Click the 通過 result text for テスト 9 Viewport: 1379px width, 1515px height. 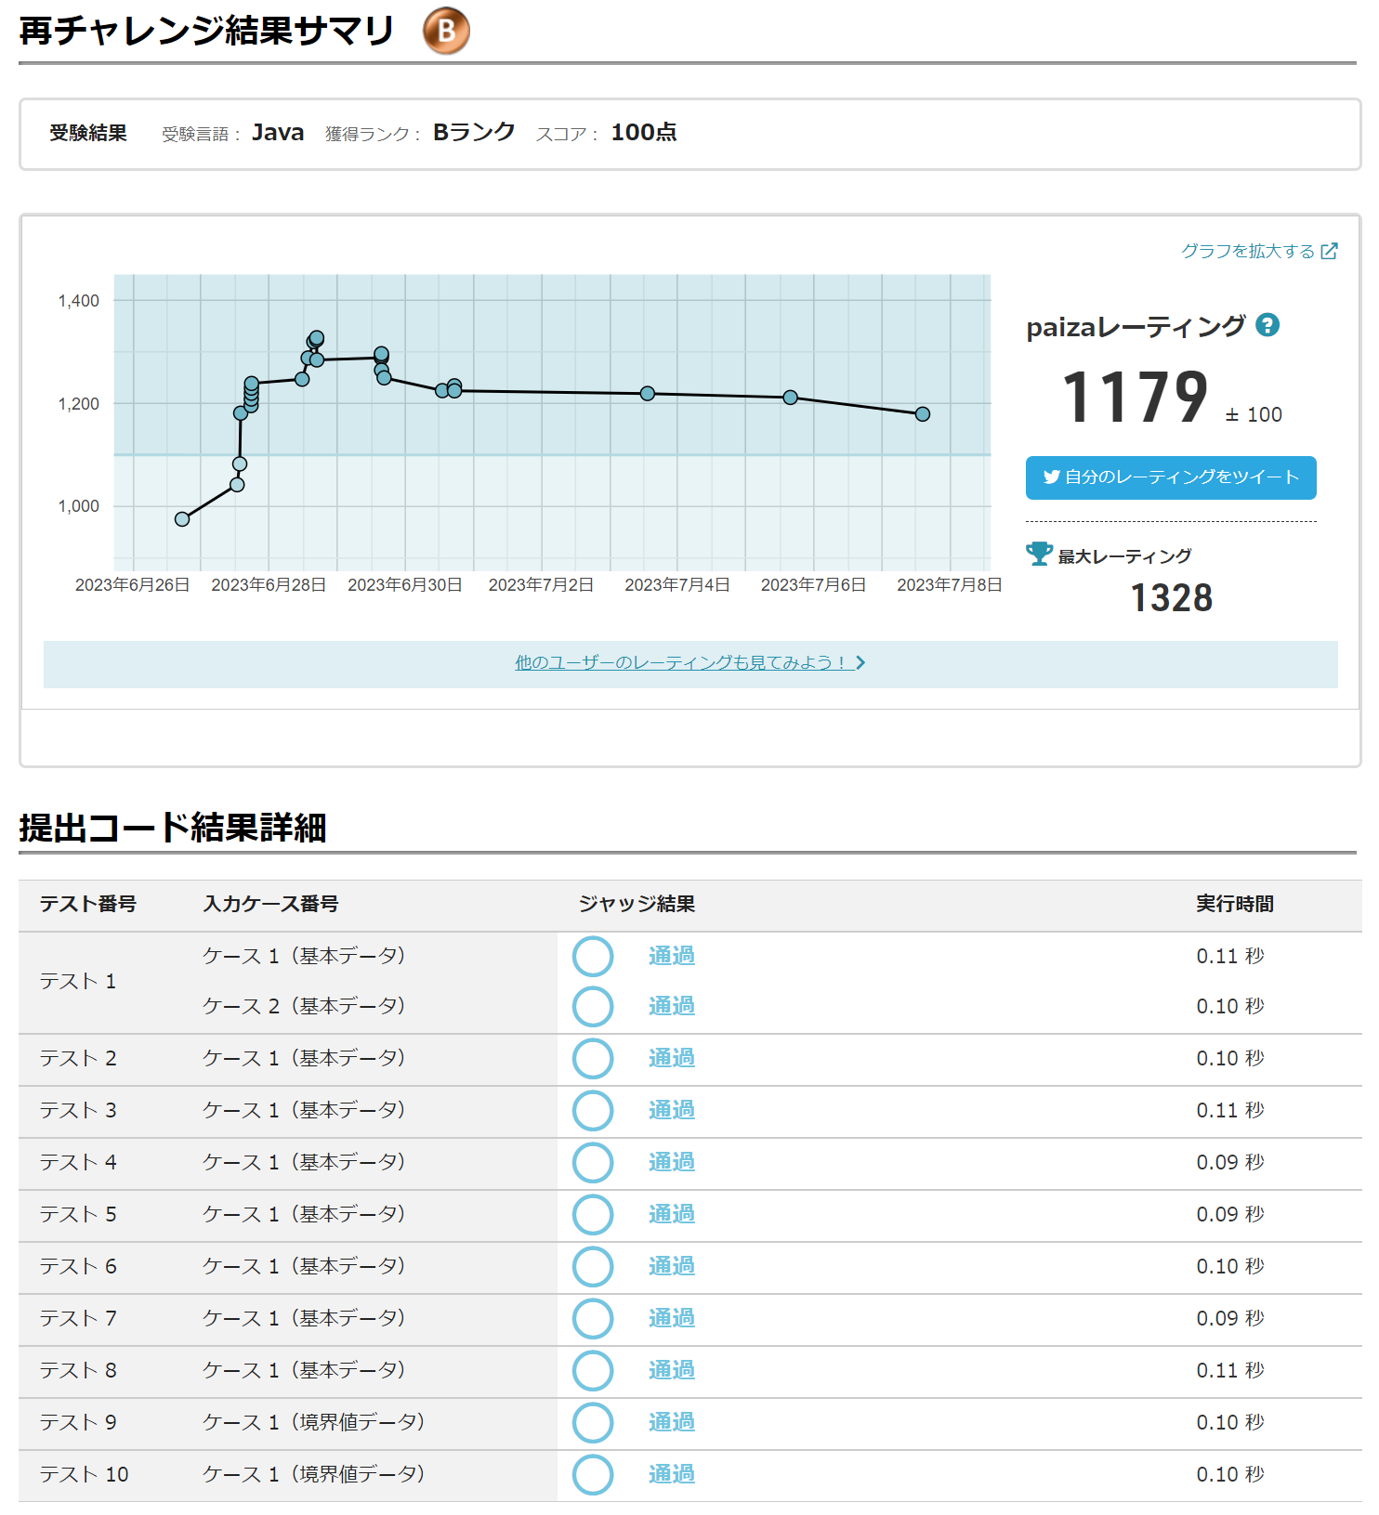671,1422
